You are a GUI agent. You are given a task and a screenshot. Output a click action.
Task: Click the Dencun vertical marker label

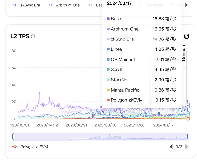tap(184, 53)
